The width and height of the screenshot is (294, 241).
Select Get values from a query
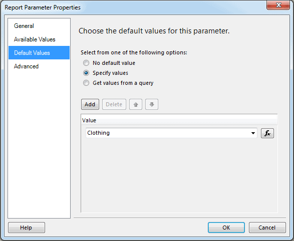click(86, 83)
